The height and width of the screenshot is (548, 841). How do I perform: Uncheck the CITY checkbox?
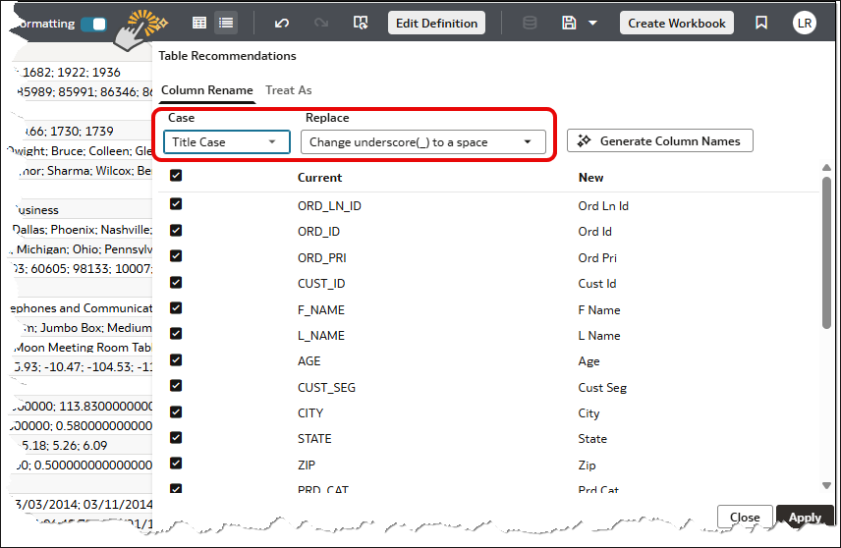[x=176, y=411]
